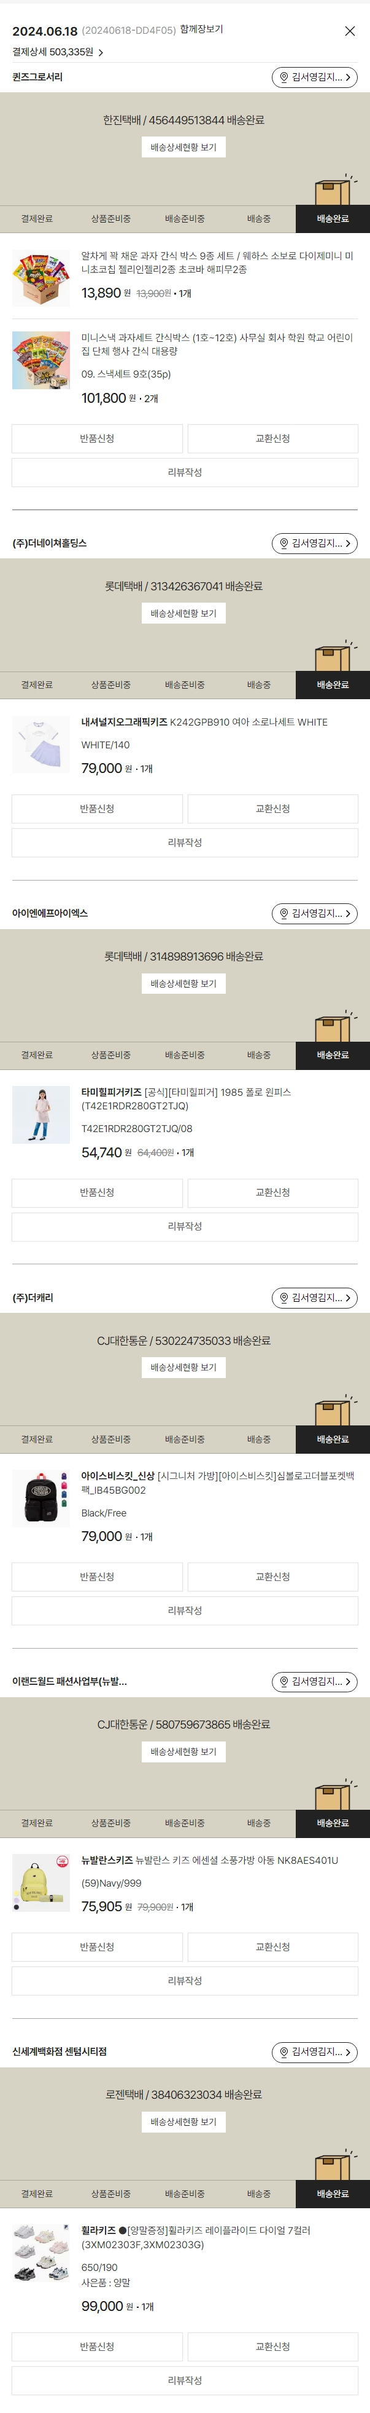Click delivery box icon for CJ대한통운 530224735033
The width and height of the screenshot is (370, 2413).
click(x=334, y=1411)
